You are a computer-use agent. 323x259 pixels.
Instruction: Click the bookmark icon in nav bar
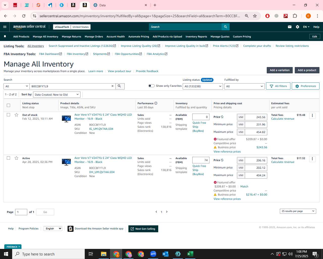click(5, 36)
